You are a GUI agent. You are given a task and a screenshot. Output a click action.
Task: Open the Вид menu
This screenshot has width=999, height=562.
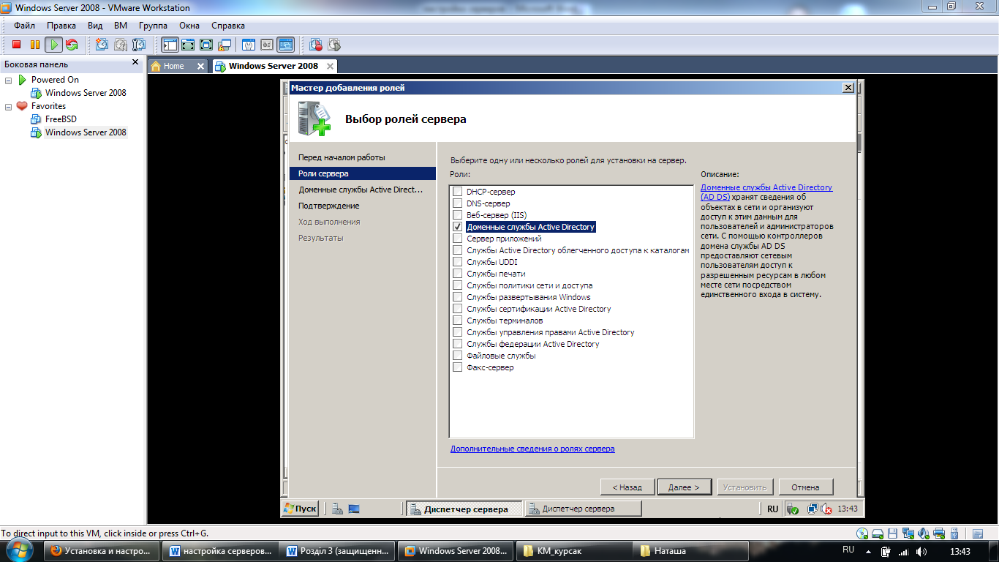click(x=95, y=26)
